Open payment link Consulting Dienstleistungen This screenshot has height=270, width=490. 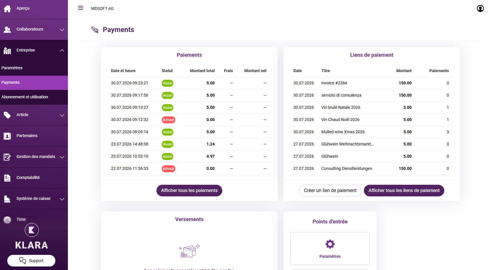(372, 169)
